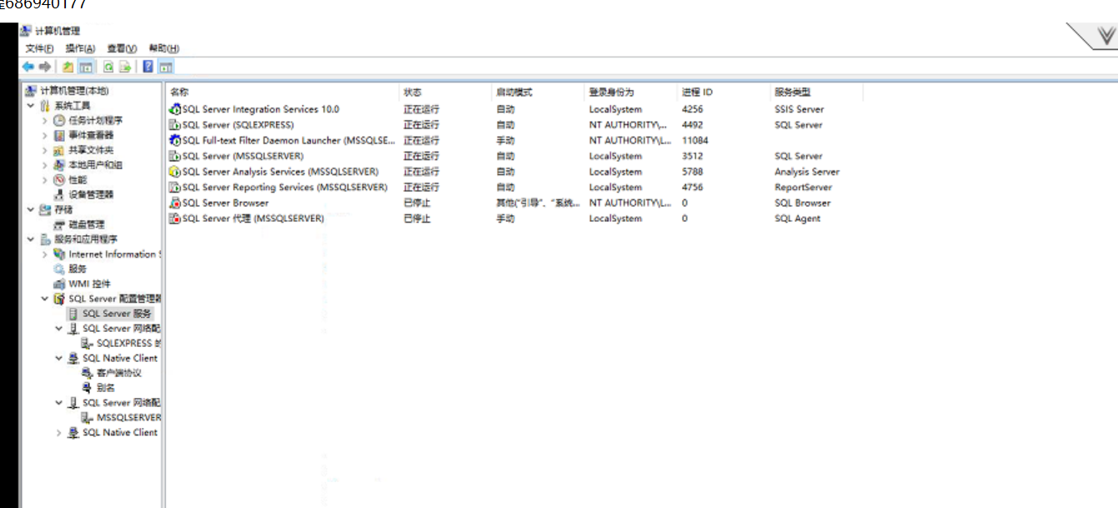The image size is (1118, 508).
Task: Click the SQL Server Analysis Services icon
Action: (x=174, y=172)
